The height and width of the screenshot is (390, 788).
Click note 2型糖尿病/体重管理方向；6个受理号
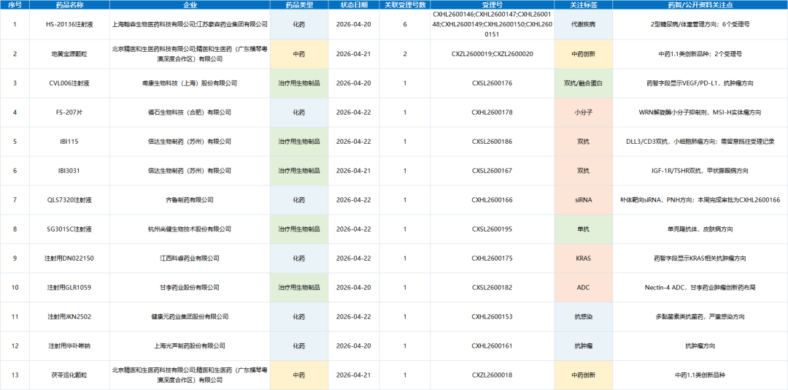click(x=700, y=24)
